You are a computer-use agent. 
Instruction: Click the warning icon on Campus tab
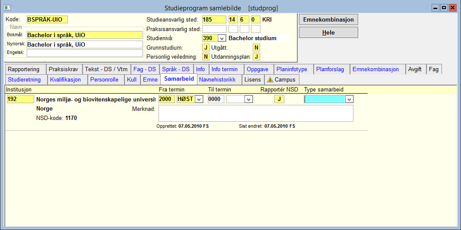pos(270,79)
